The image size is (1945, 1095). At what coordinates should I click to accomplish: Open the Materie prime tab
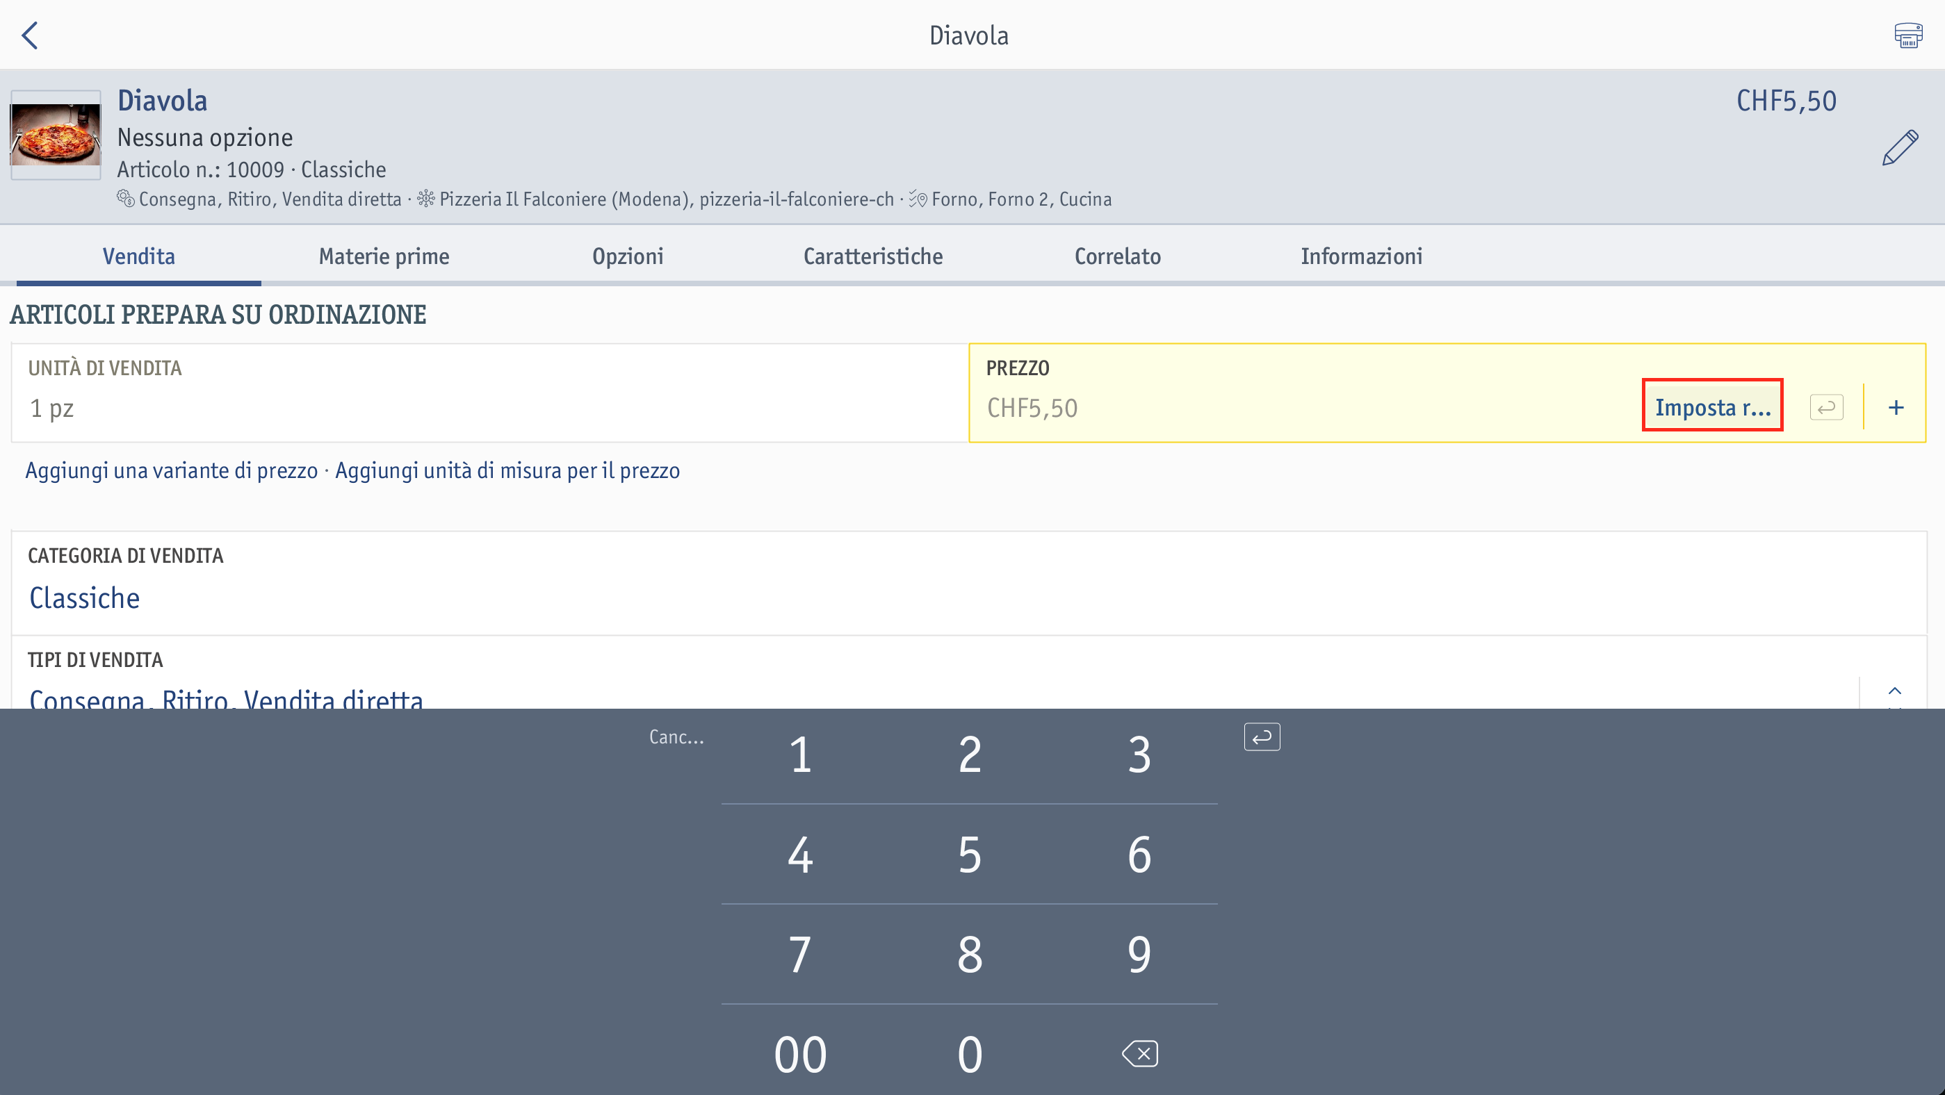(x=384, y=256)
